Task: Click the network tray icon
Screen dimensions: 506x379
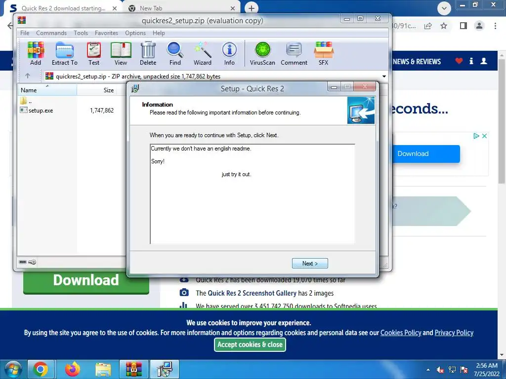Action: pyautogui.click(x=453, y=370)
